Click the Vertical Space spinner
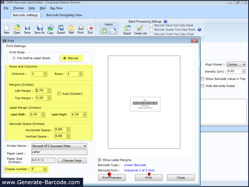This screenshot has height=187, width=249. click(x=68, y=136)
